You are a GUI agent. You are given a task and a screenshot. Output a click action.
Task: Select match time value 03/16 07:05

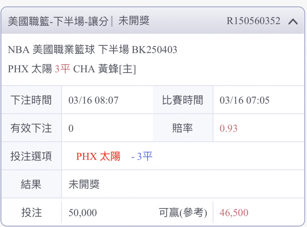pyautogui.click(x=244, y=100)
